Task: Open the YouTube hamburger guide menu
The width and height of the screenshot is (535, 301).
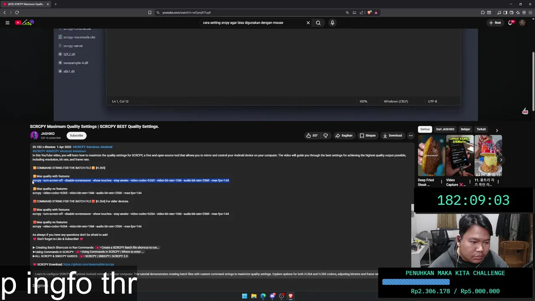Action: pos(7,23)
